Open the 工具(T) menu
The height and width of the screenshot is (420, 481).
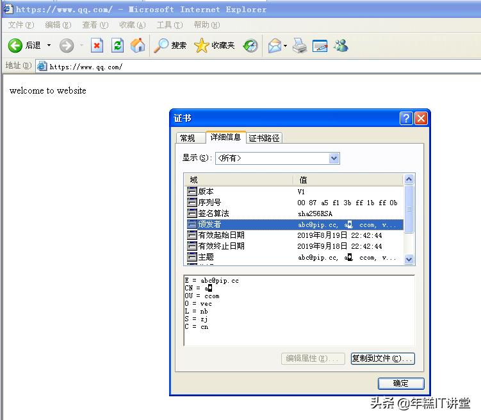tap(170, 25)
